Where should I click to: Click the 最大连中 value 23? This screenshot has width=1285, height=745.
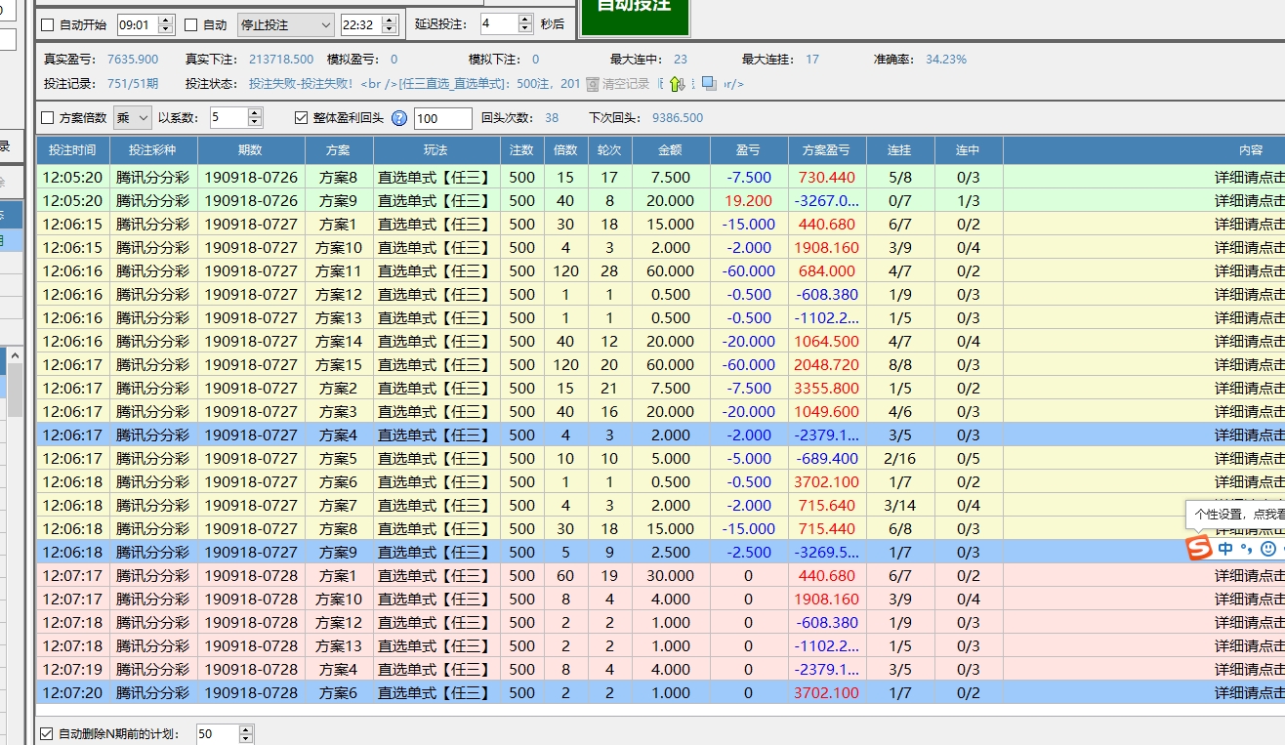click(x=681, y=60)
